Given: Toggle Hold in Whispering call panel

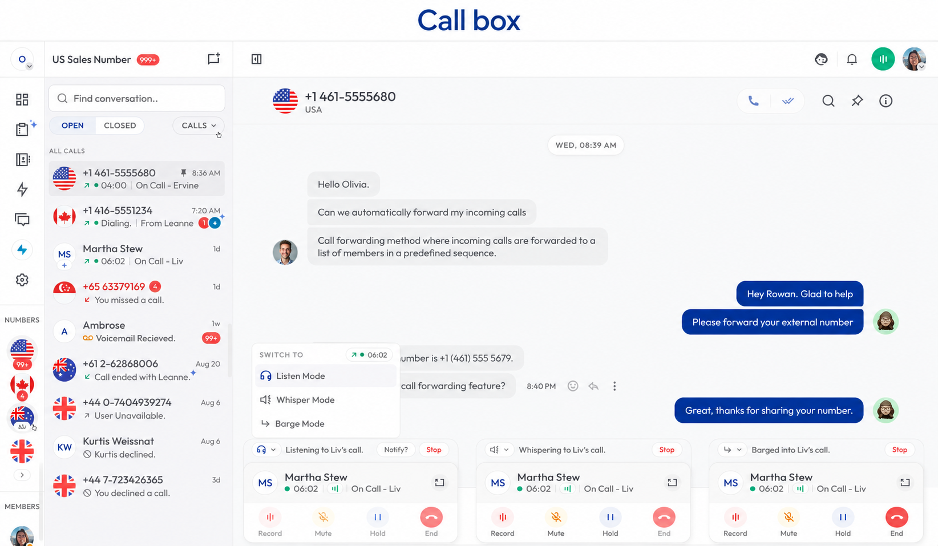Looking at the screenshot, I should pyautogui.click(x=610, y=522).
